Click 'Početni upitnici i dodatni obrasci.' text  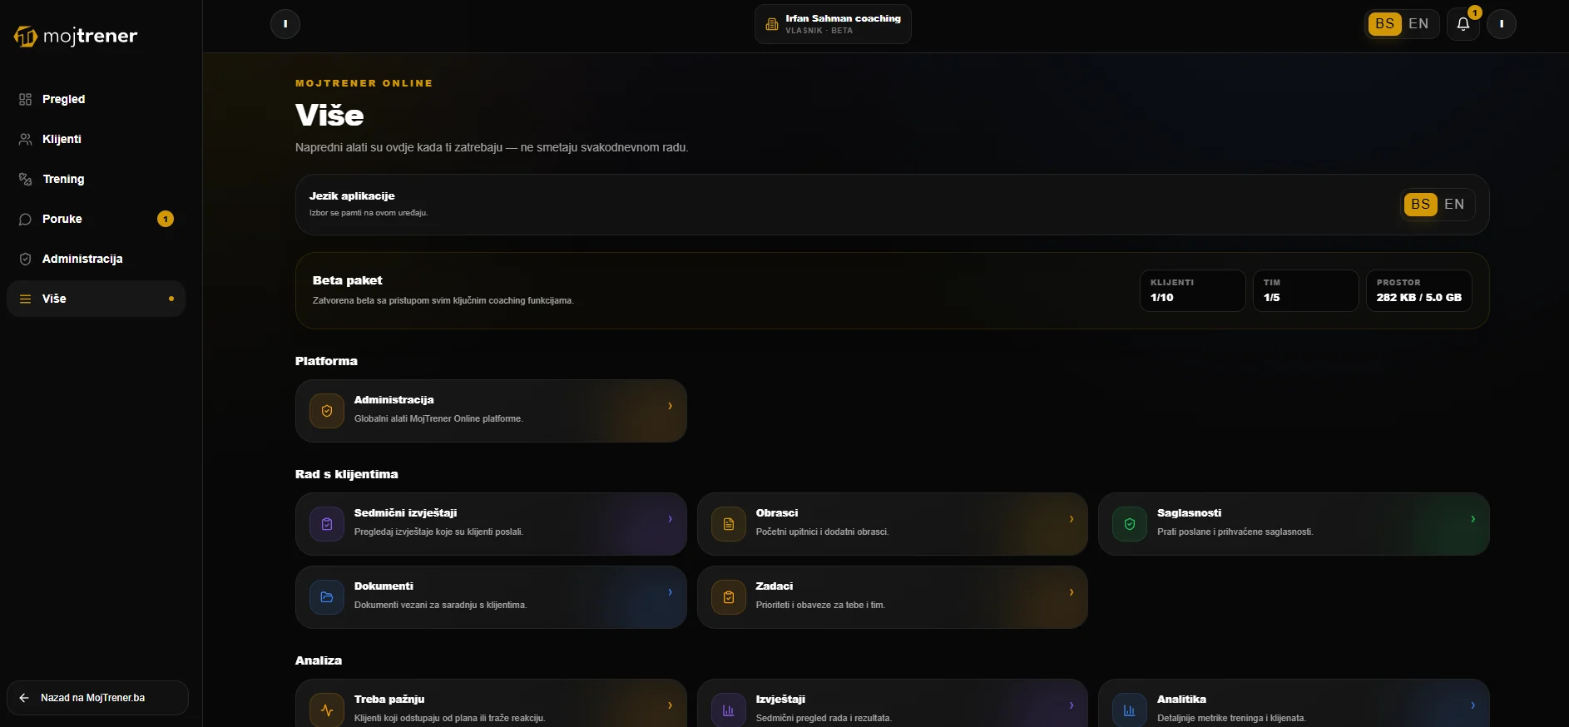(x=822, y=532)
